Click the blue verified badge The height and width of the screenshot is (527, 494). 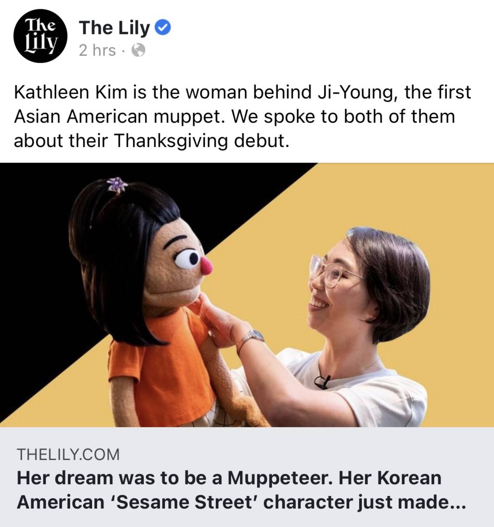pos(163,28)
